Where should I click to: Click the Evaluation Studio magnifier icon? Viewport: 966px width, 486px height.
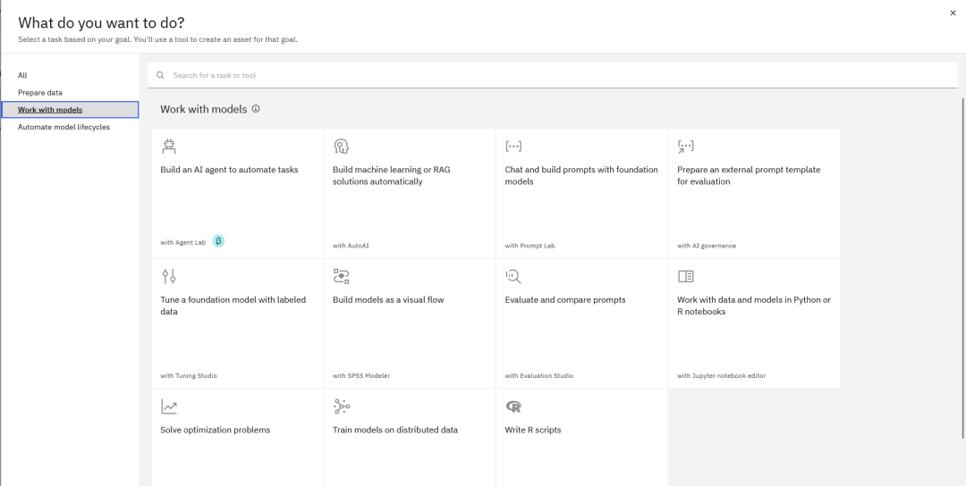point(513,276)
